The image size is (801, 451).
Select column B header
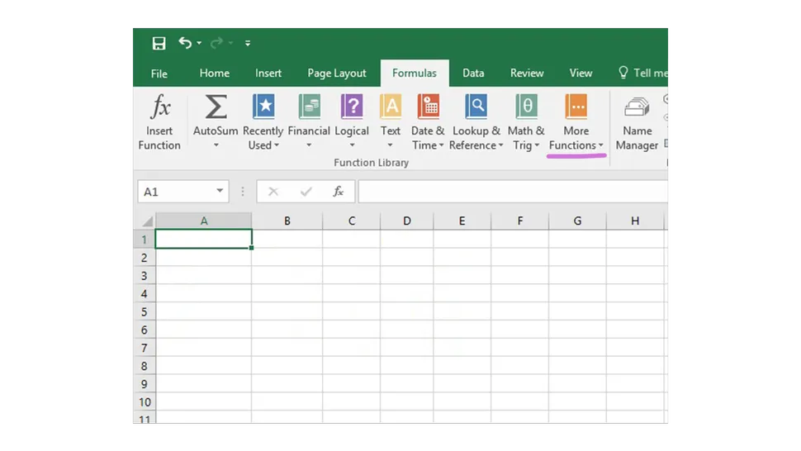coord(287,221)
